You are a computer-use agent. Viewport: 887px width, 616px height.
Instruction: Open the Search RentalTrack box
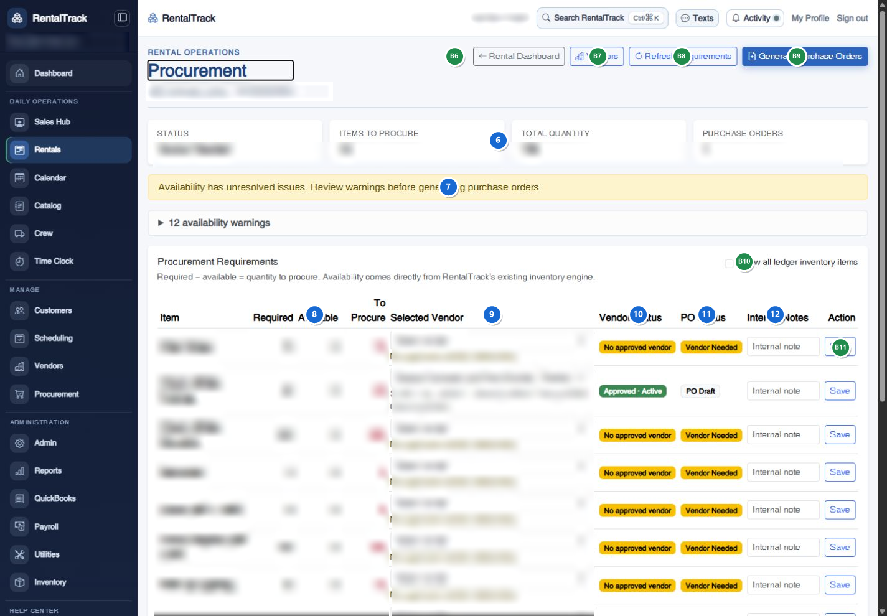click(x=602, y=18)
